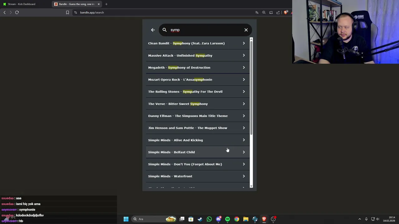This screenshot has height=224, width=399.
Task: Open Brave Shields lion icon
Action: pyautogui.click(x=286, y=12)
